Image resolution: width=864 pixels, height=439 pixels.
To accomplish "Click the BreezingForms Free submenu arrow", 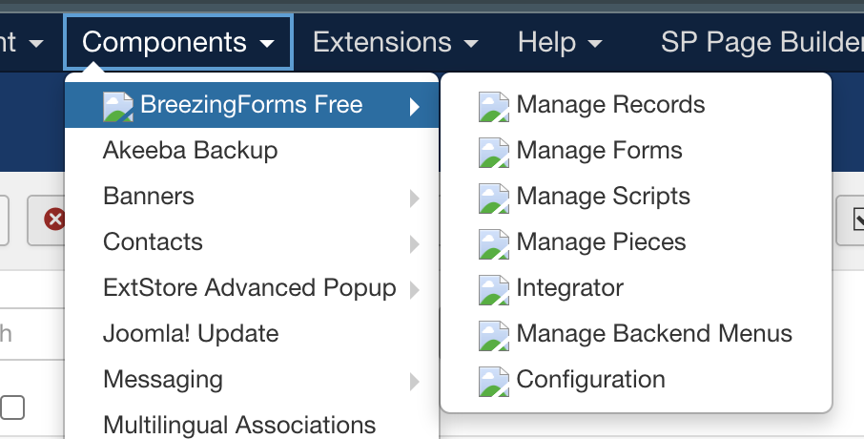I will pos(415,107).
